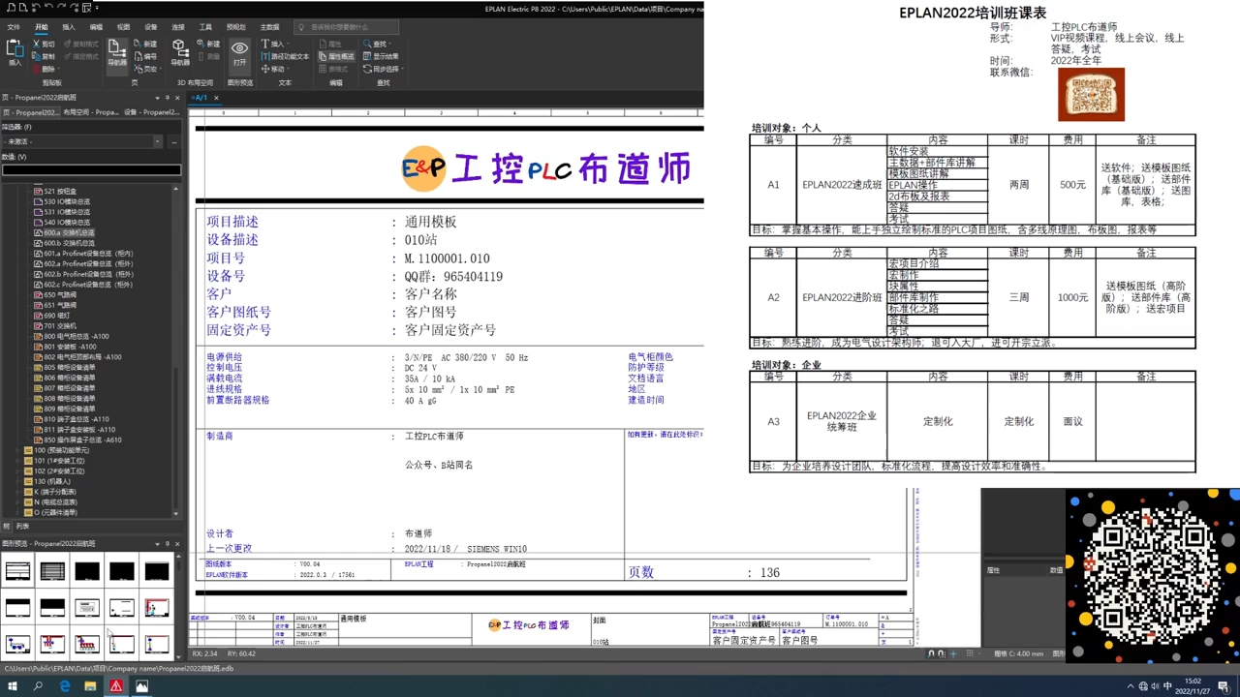Click the Windows Start button

coord(13,686)
